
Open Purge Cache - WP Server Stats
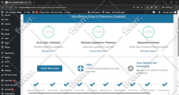coord(51,12)
